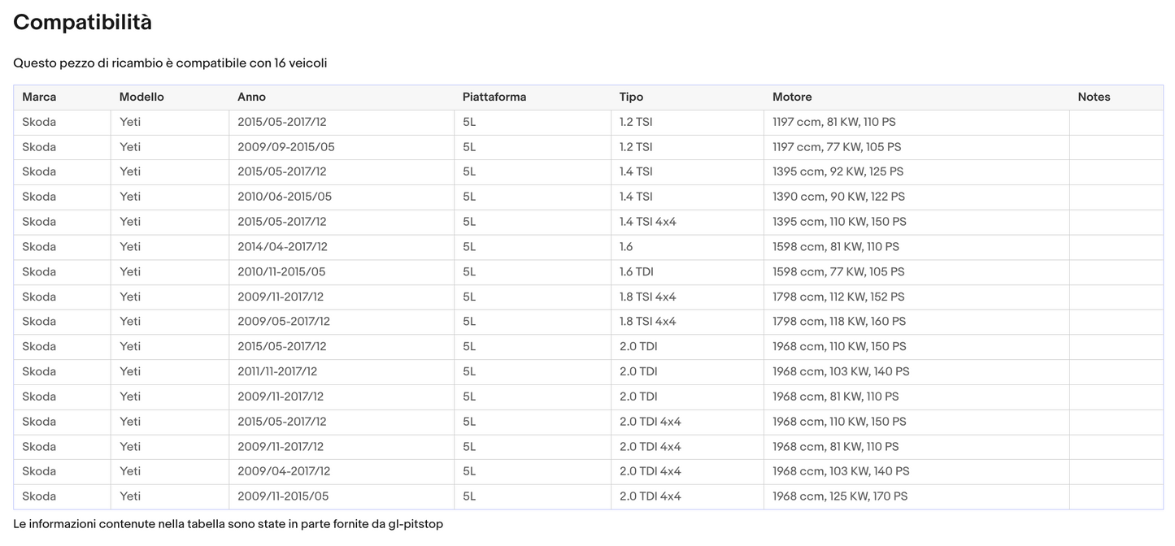The width and height of the screenshot is (1175, 546).
Task: Click the 1.6 TDI type cell
Action: tap(636, 272)
